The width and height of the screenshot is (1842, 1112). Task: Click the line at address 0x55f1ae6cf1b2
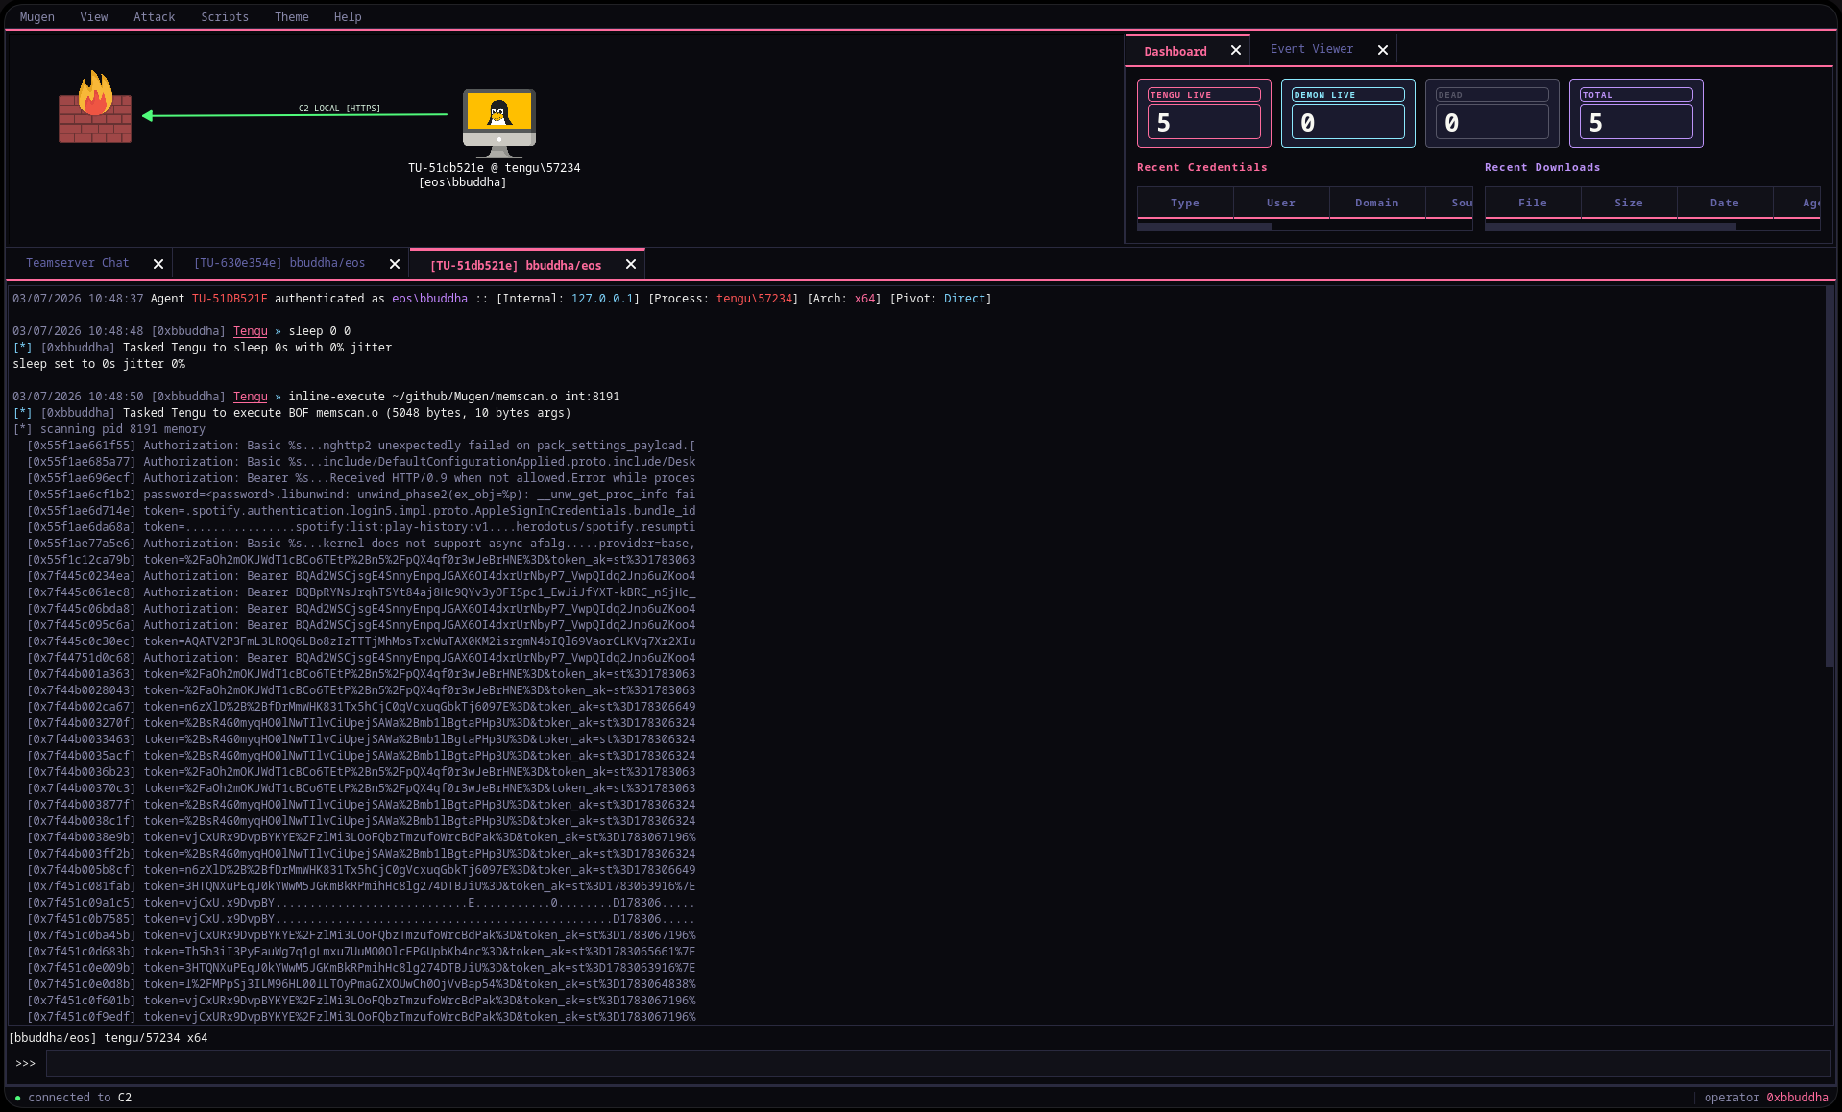[x=361, y=495]
